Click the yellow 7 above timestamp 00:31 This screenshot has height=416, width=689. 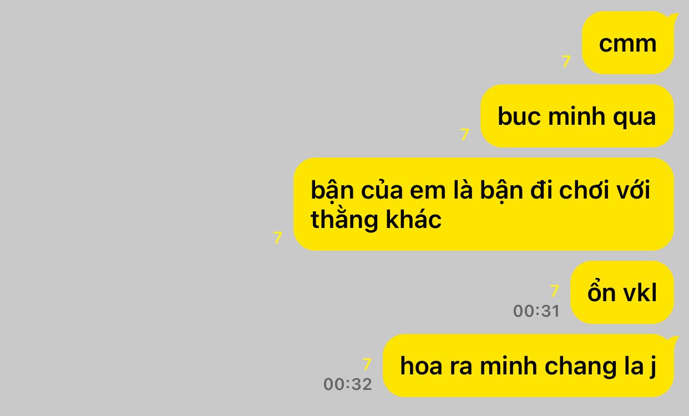(554, 291)
